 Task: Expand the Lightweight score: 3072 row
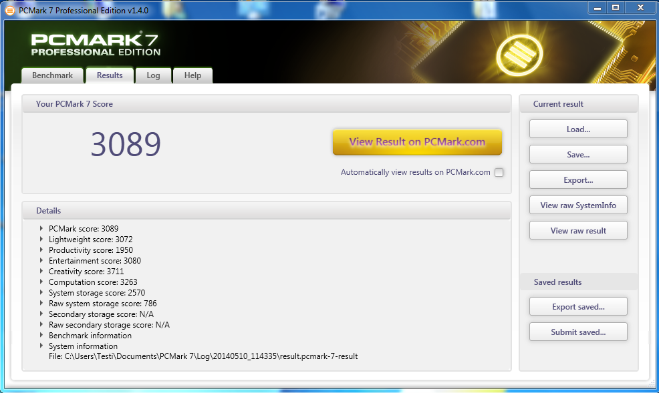[x=41, y=239]
